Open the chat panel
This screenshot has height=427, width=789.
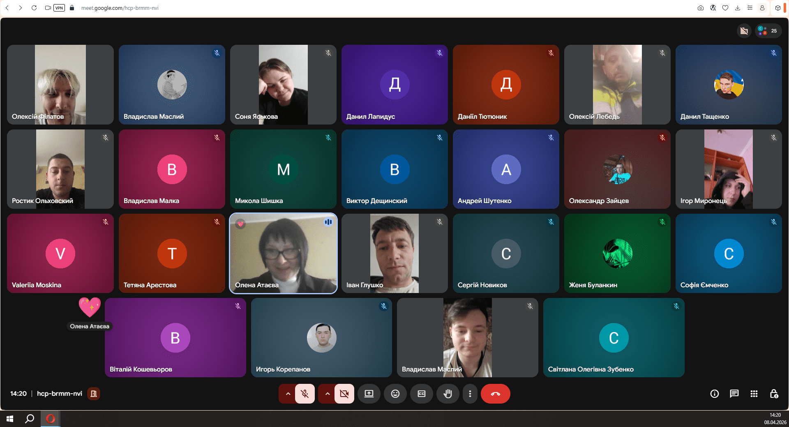[734, 394]
